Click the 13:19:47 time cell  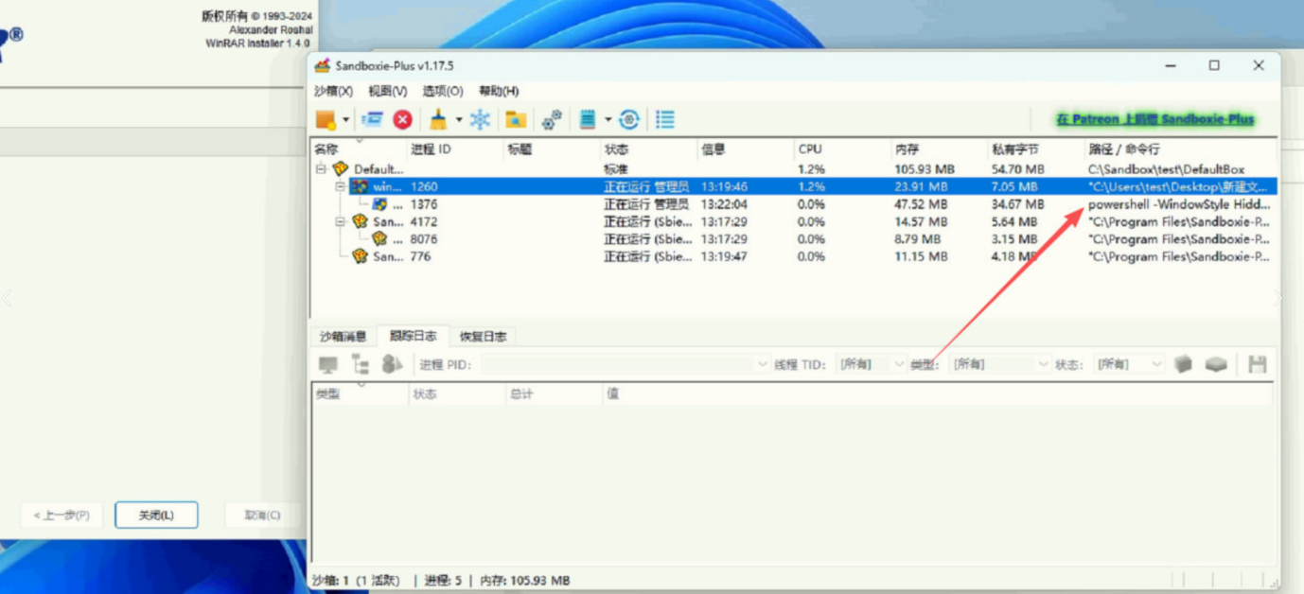click(x=724, y=256)
